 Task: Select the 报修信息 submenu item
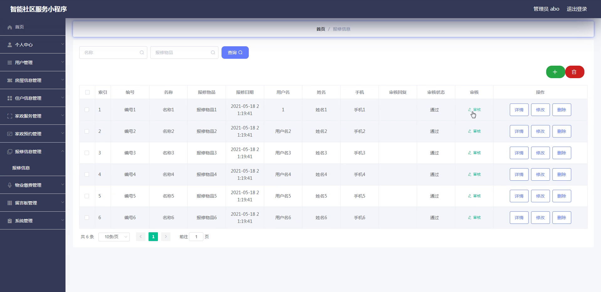33,168
